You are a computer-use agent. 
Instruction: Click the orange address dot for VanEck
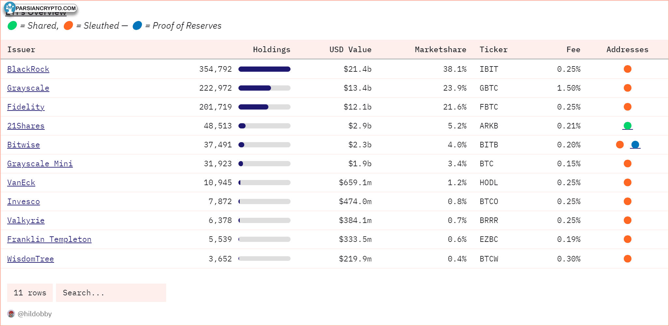[628, 183]
